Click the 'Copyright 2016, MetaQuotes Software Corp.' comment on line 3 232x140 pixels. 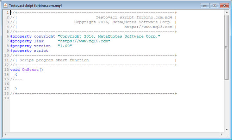(123, 22)
